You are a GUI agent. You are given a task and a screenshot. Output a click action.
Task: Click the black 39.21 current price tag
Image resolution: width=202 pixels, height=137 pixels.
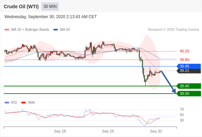coord(189,71)
